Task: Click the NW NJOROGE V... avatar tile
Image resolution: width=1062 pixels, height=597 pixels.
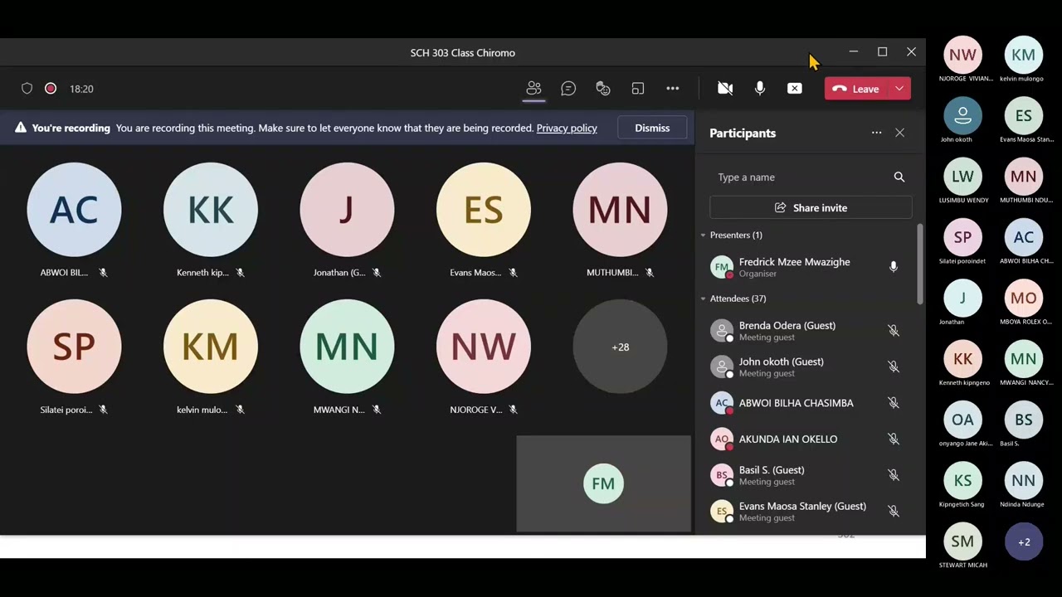Action: pos(483,347)
